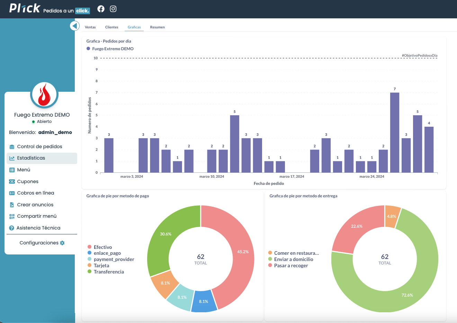Viewport: 457px width, 323px height.
Task: Toggle Transferencia legend entry
Action: 106,272
